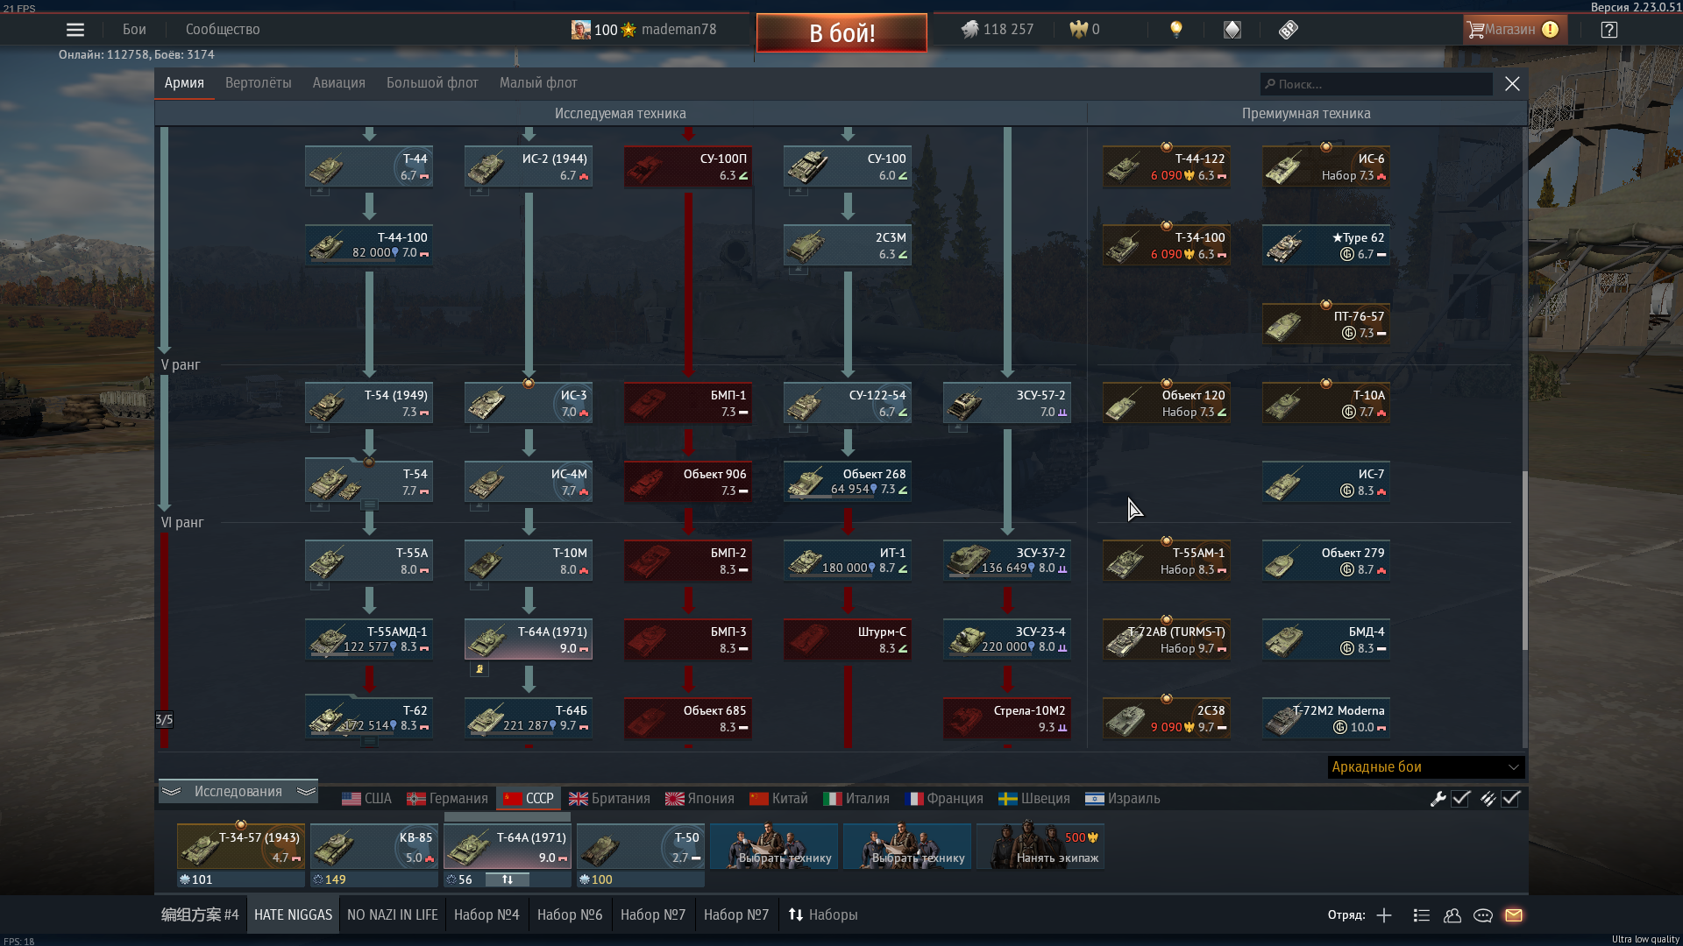This screenshot has height=946, width=1683.
Task: Open the glowing mail envelope icon
Action: [1514, 915]
